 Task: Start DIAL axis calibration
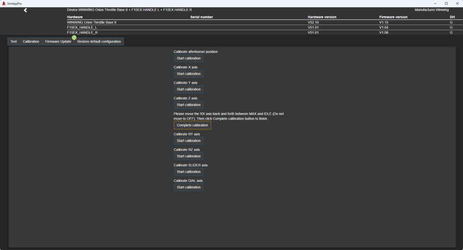188,187
